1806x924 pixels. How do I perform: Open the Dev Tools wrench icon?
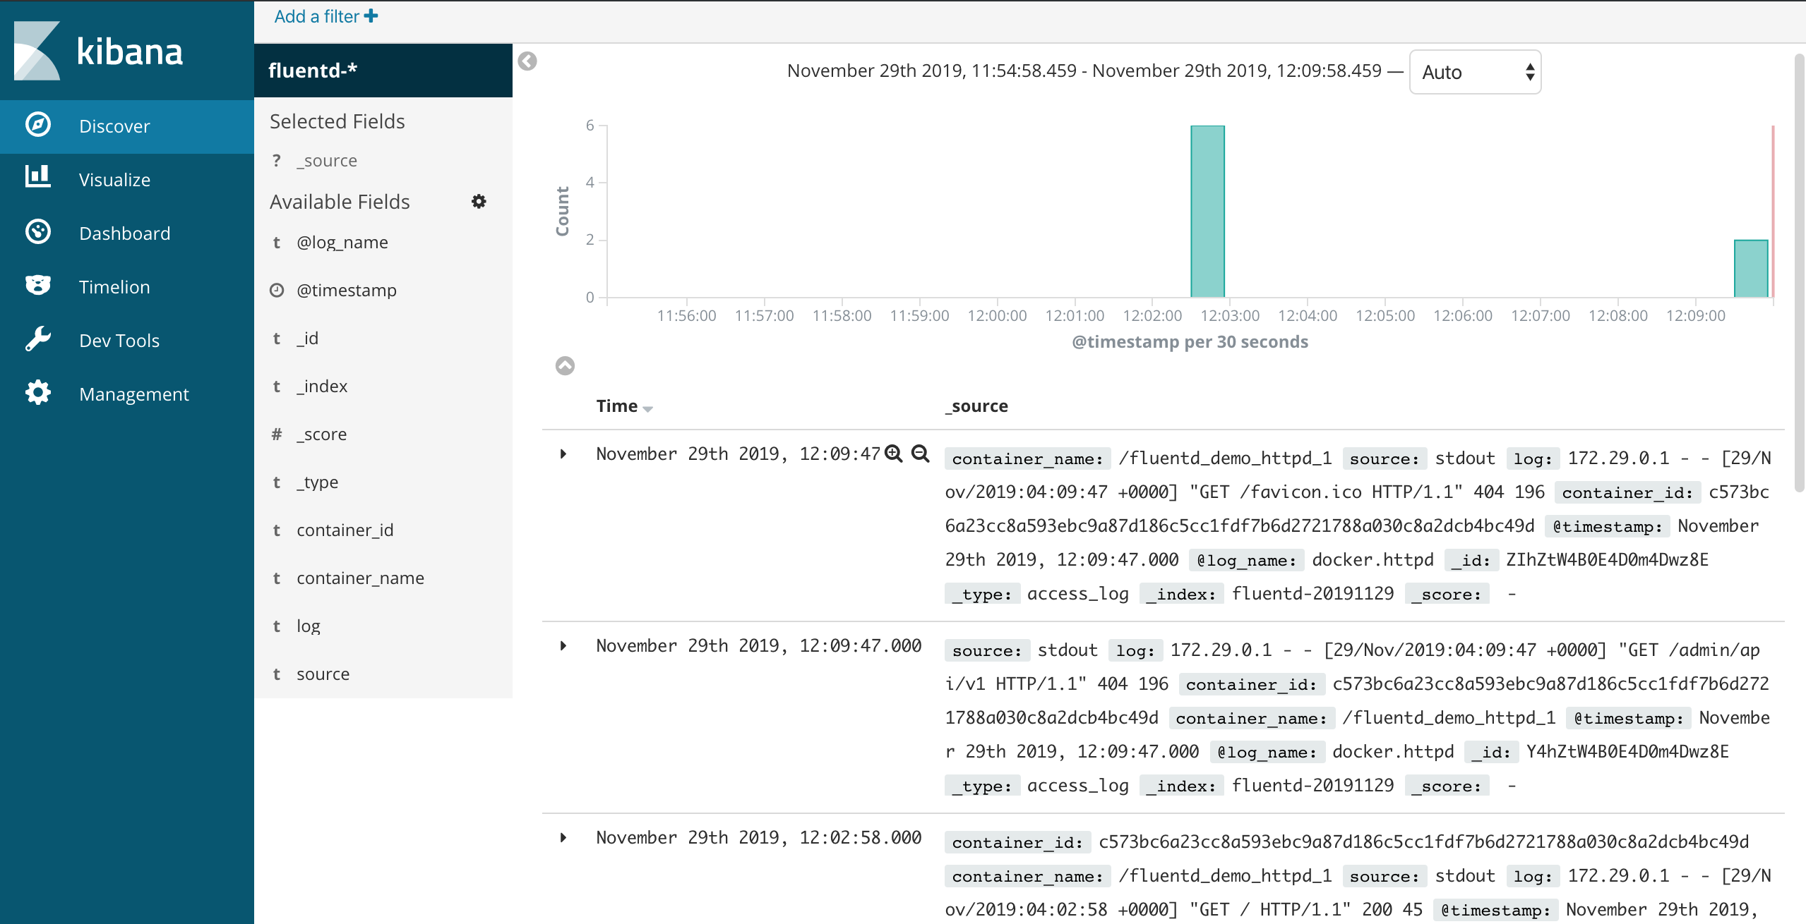[38, 339]
